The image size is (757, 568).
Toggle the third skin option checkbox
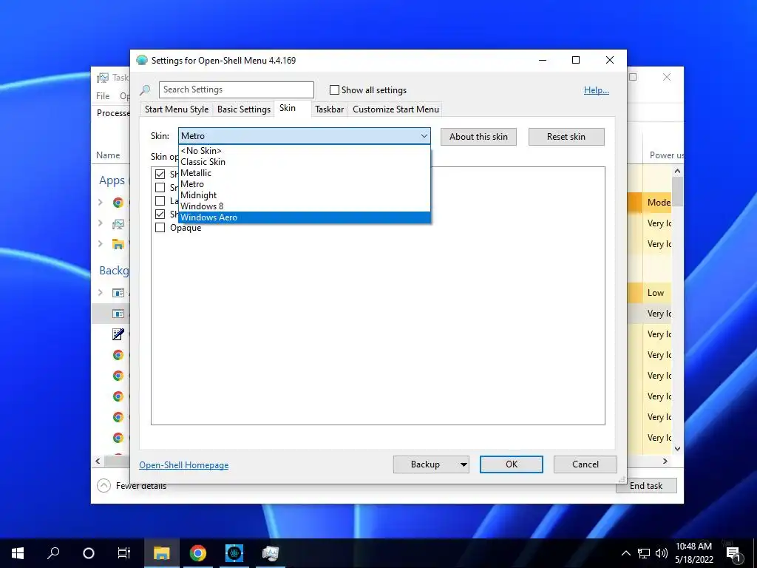(x=160, y=201)
